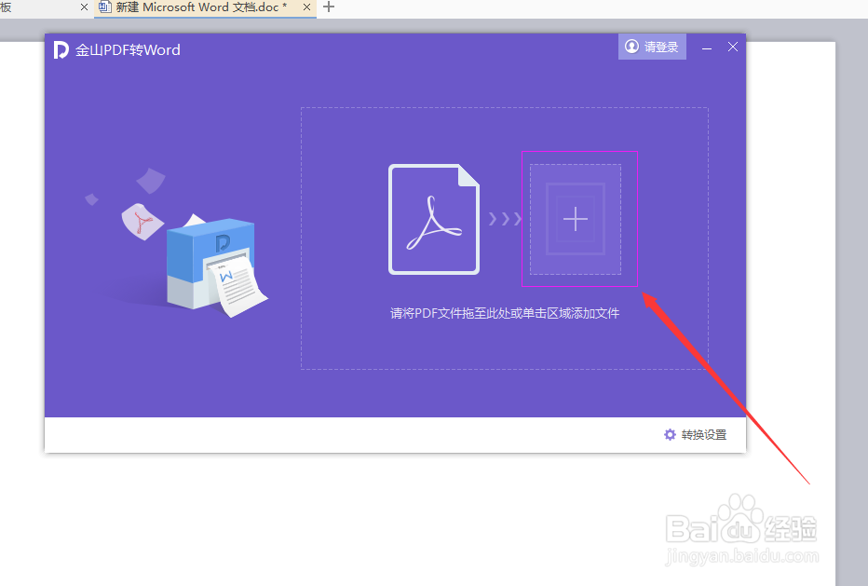Open 转换设置 conversion settings
Viewport: 868px width, 586px height.
[696, 435]
